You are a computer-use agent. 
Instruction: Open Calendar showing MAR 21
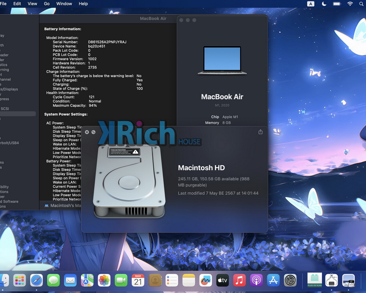coord(138,280)
